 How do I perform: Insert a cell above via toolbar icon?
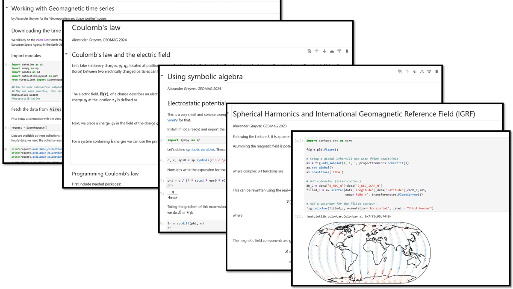[332, 51]
